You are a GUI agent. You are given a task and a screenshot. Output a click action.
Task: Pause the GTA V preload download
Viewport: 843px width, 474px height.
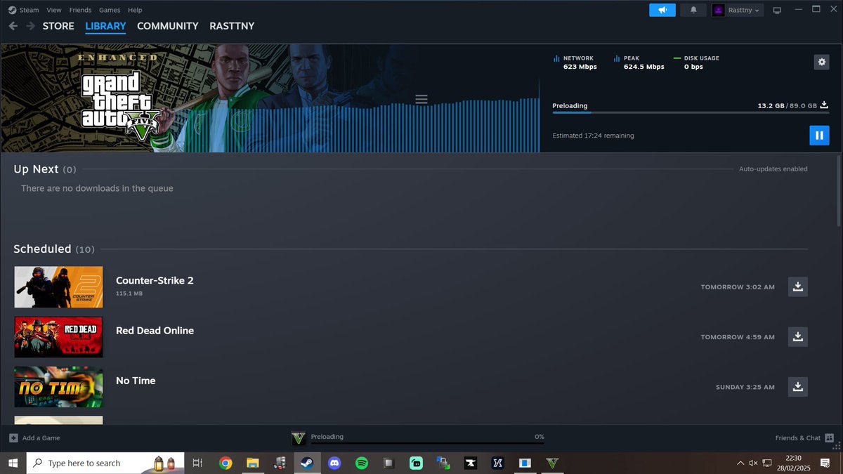(819, 135)
